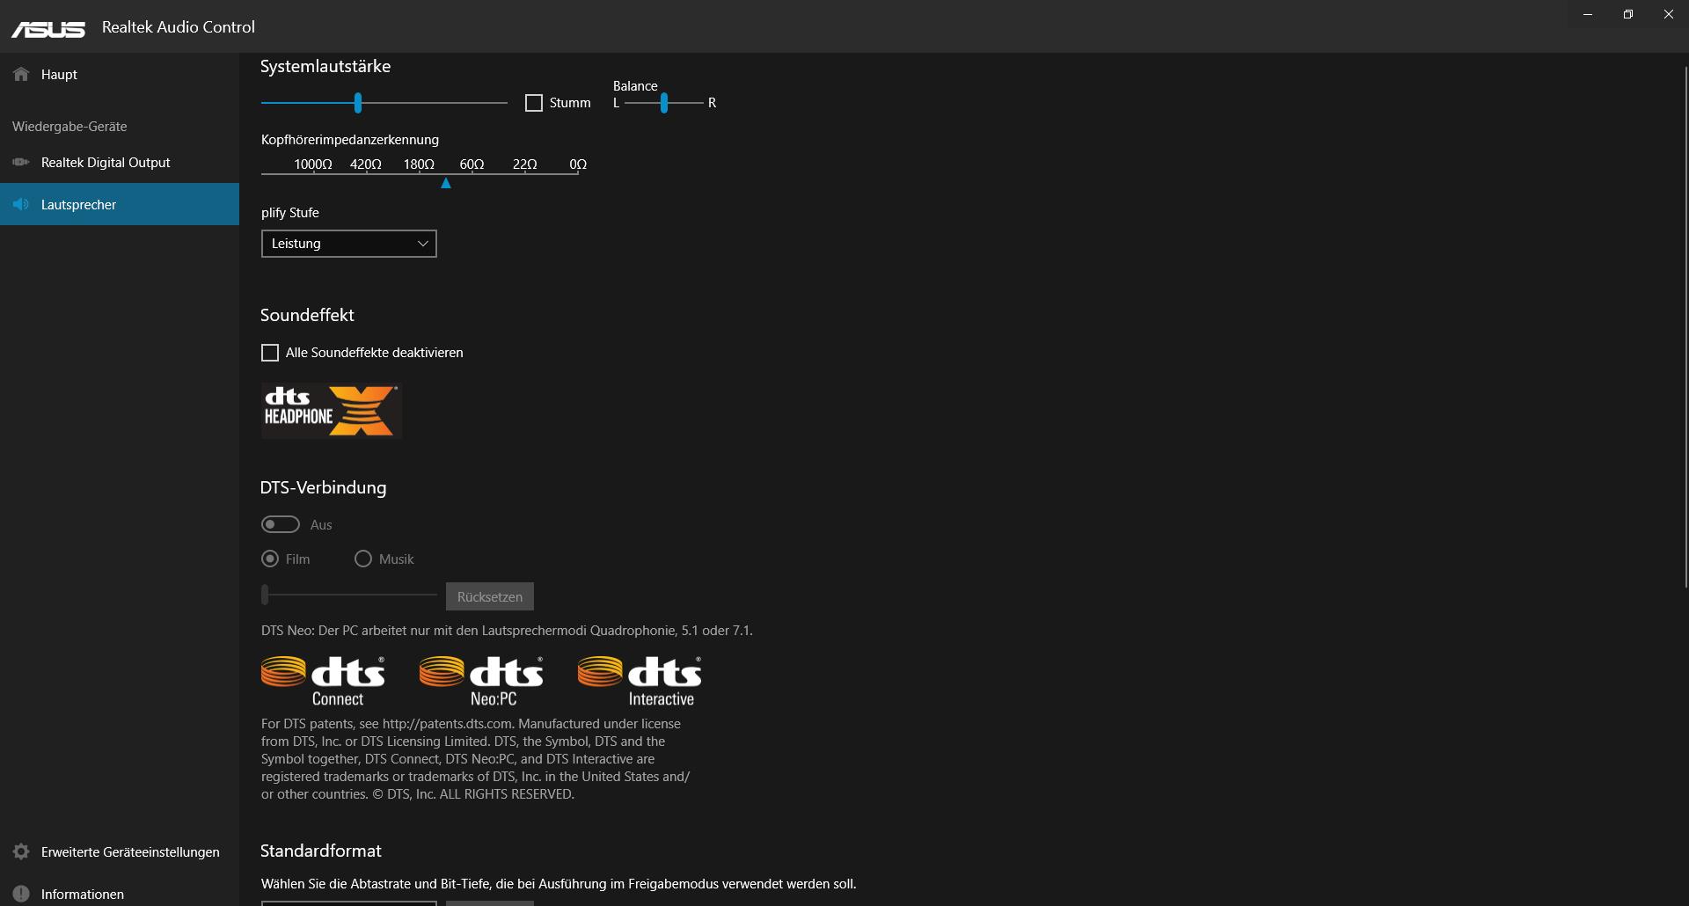This screenshot has width=1689, height=906.
Task: Close the Realtek Audio Control window
Action: pos(1669,14)
